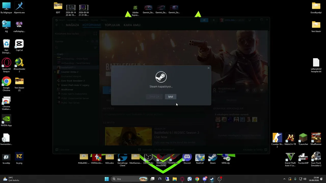Open the Bu bilgisayar desktop icon
Viewport: 326px width, 183px height.
coord(6,8)
